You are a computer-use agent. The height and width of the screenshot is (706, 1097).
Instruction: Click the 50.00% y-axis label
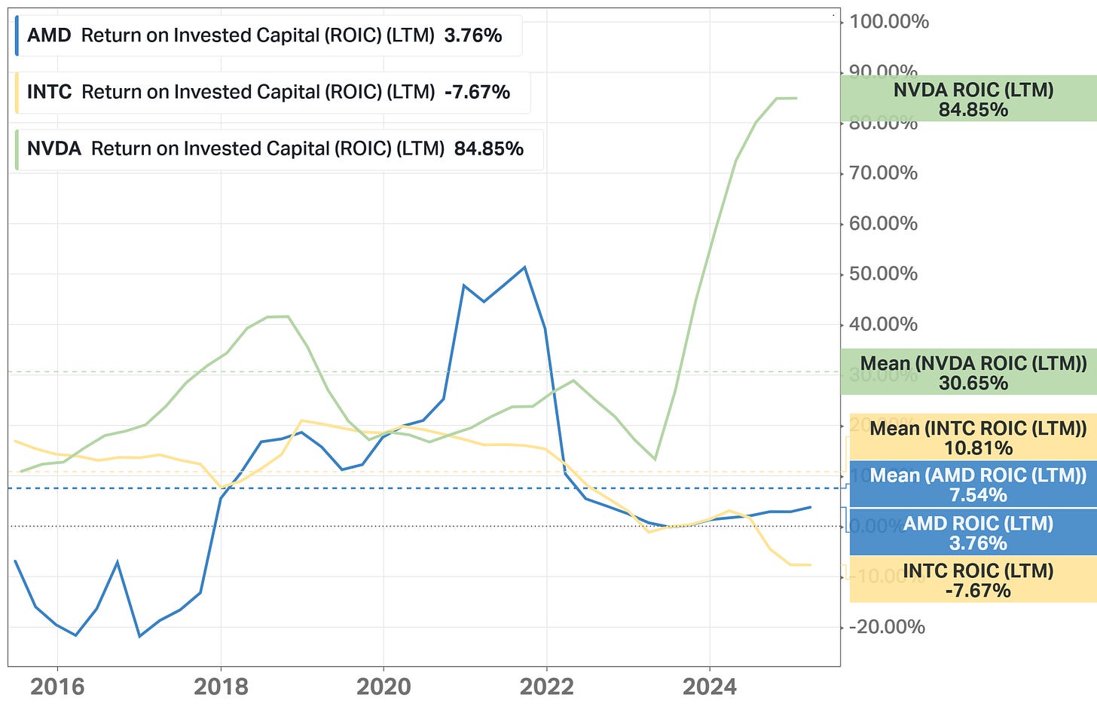(883, 274)
